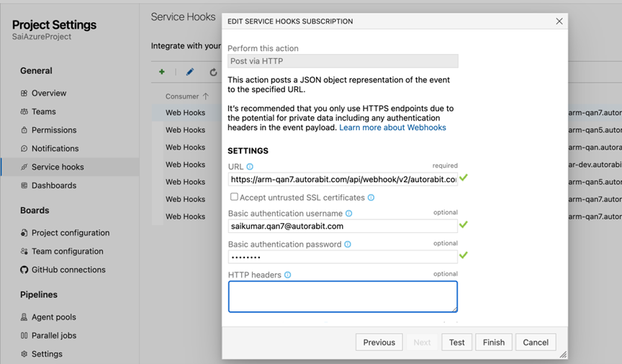The width and height of the screenshot is (622, 364).
Task: Close the Edit Service Hooks Subscription dialog
Action: tap(559, 21)
